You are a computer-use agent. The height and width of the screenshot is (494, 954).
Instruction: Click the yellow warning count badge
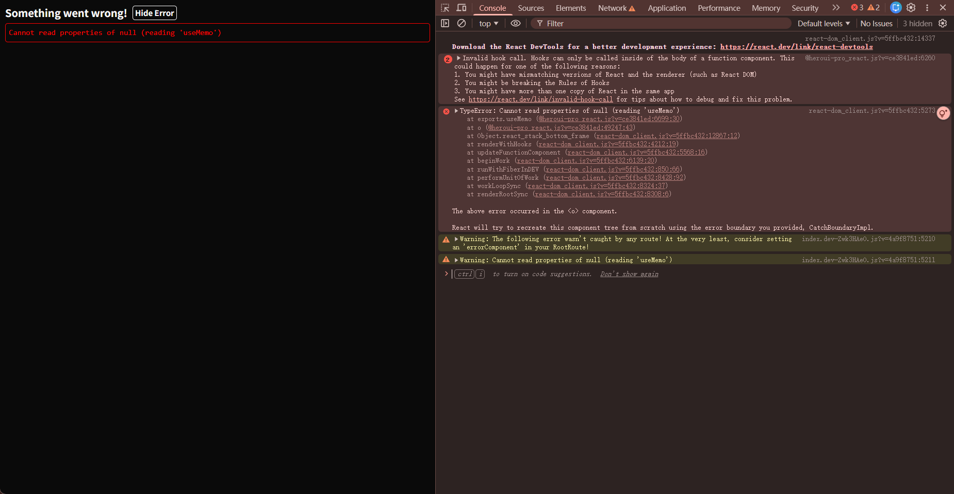point(874,8)
